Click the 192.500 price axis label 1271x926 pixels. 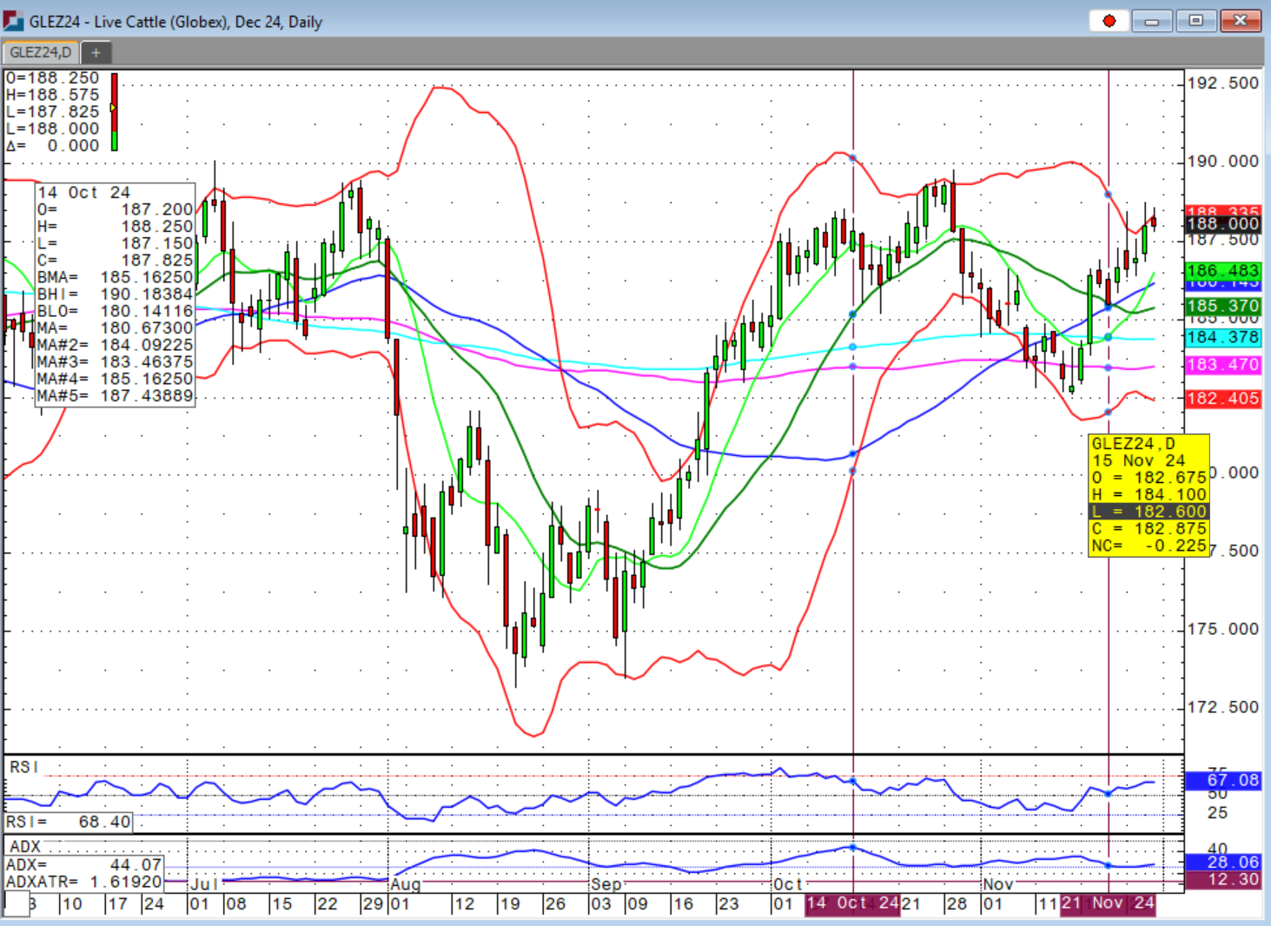pos(1223,83)
